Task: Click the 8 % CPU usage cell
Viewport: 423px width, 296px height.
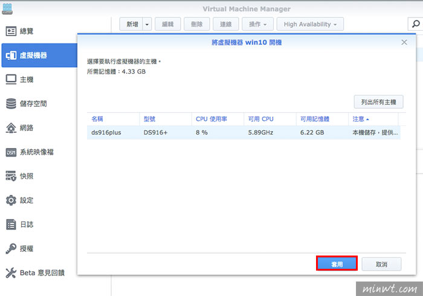Action: click(201, 132)
